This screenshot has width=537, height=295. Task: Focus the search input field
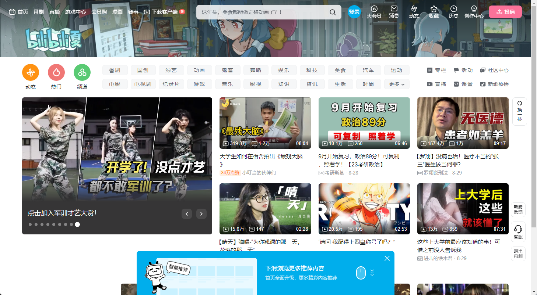pos(263,12)
